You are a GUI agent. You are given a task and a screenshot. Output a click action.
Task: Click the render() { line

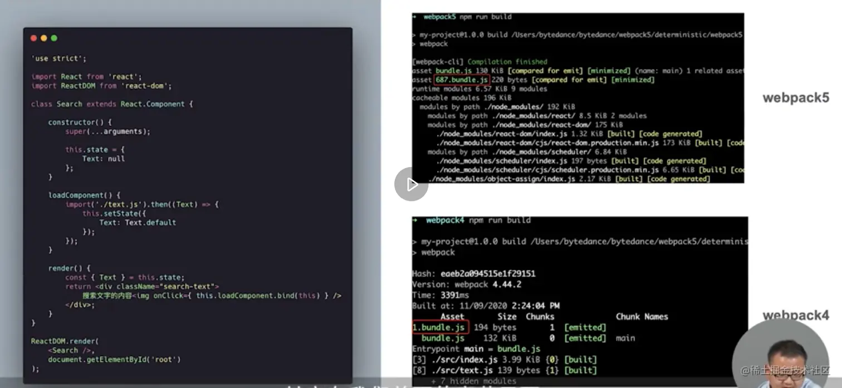[x=70, y=268]
